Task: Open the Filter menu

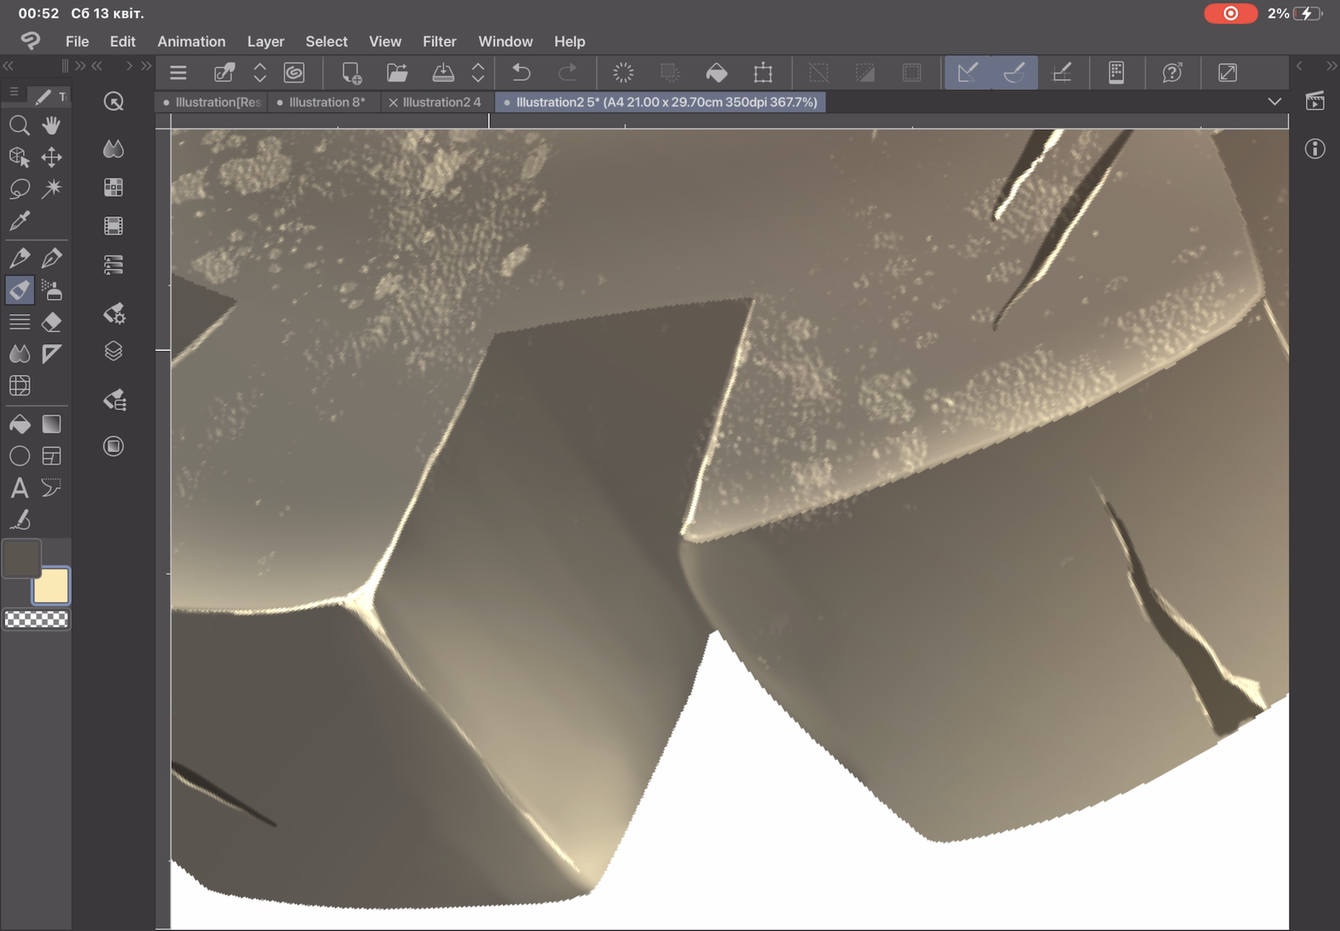Action: click(439, 41)
